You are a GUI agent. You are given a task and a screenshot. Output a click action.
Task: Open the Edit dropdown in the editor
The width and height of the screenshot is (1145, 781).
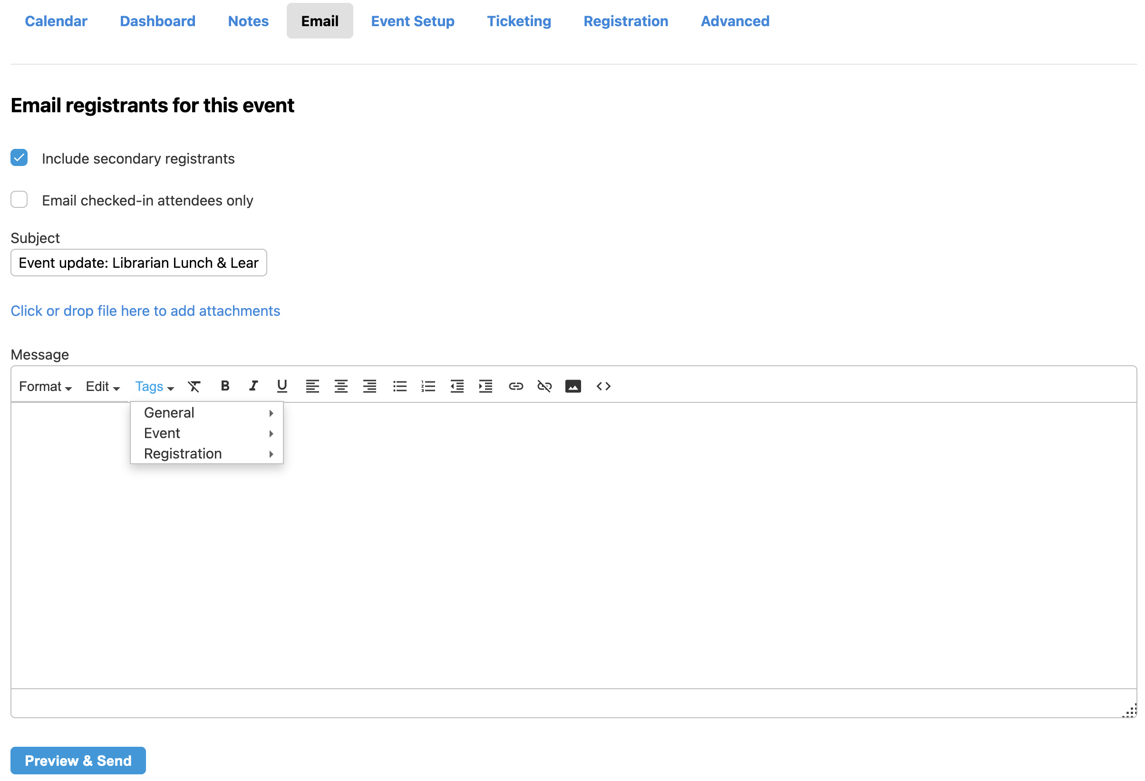103,387
